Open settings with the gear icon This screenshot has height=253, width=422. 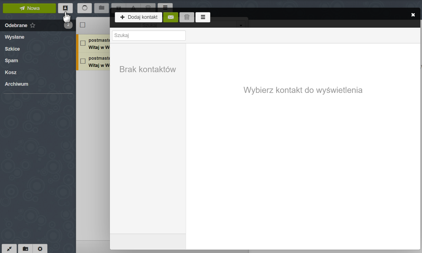pyautogui.click(x=40, y=249)
